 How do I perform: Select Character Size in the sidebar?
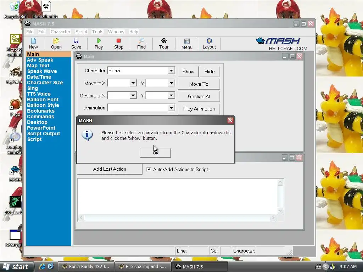coord(45,83)
